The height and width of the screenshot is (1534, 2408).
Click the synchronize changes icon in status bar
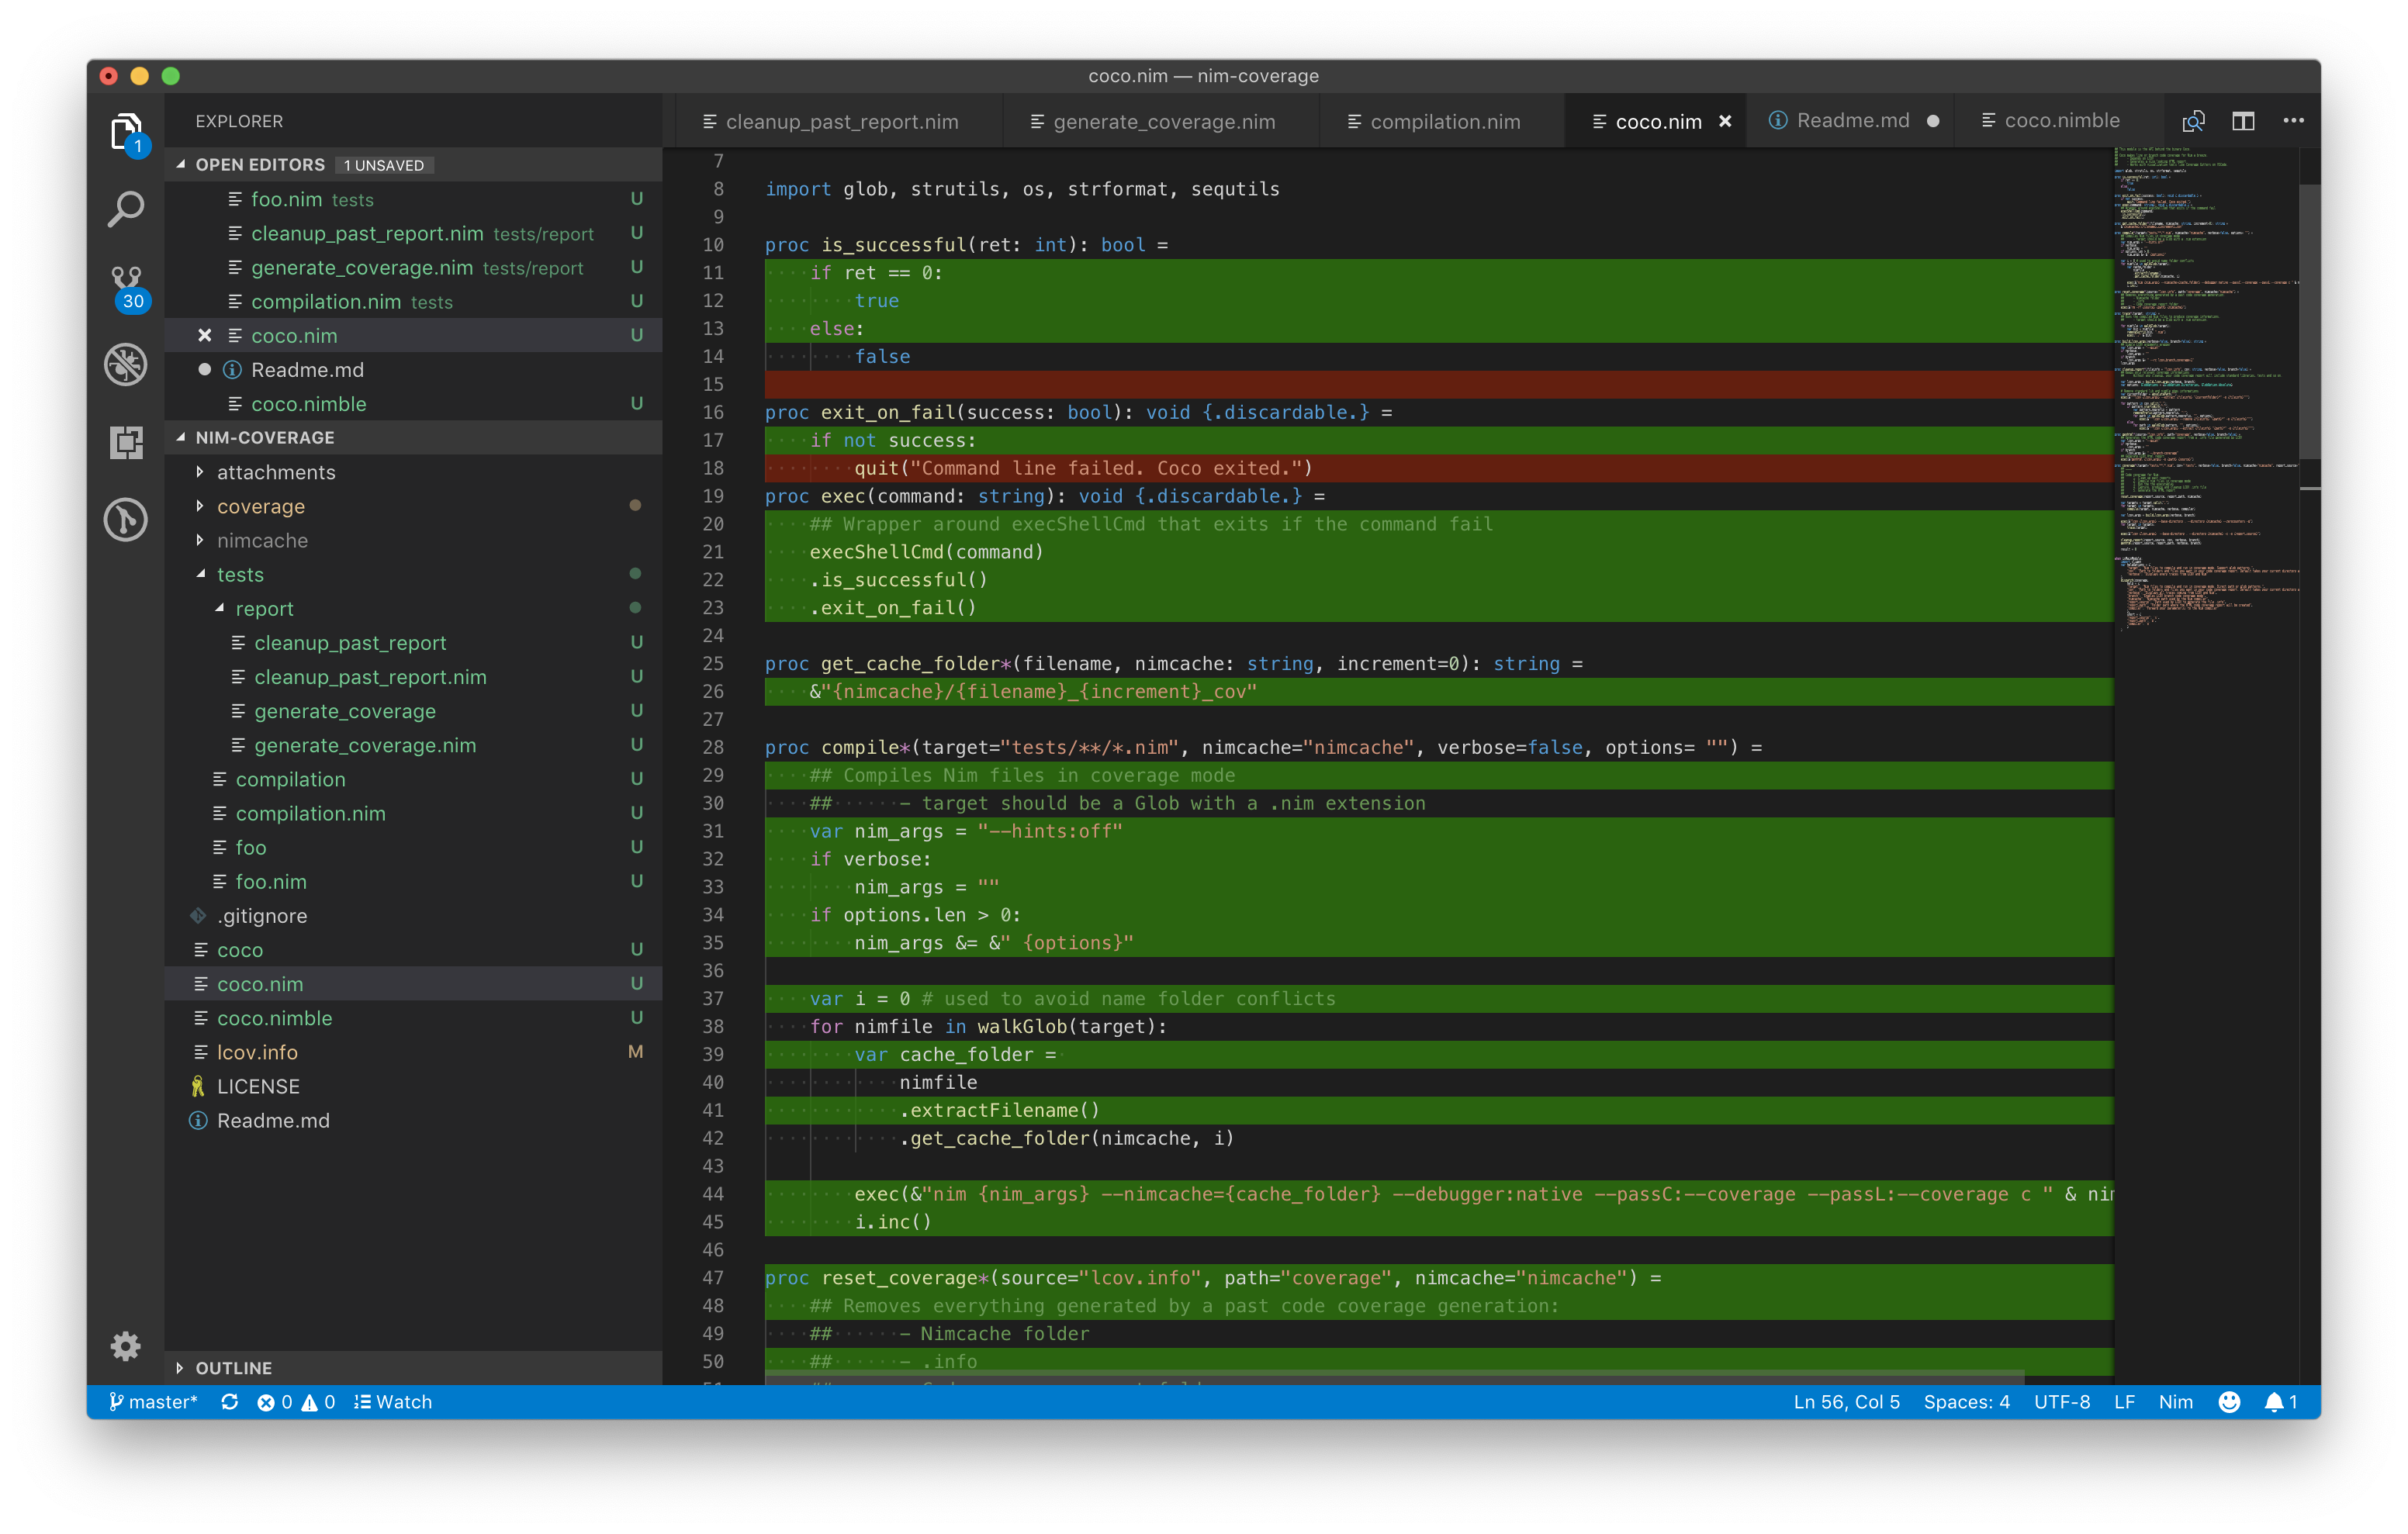point(230,1402)
